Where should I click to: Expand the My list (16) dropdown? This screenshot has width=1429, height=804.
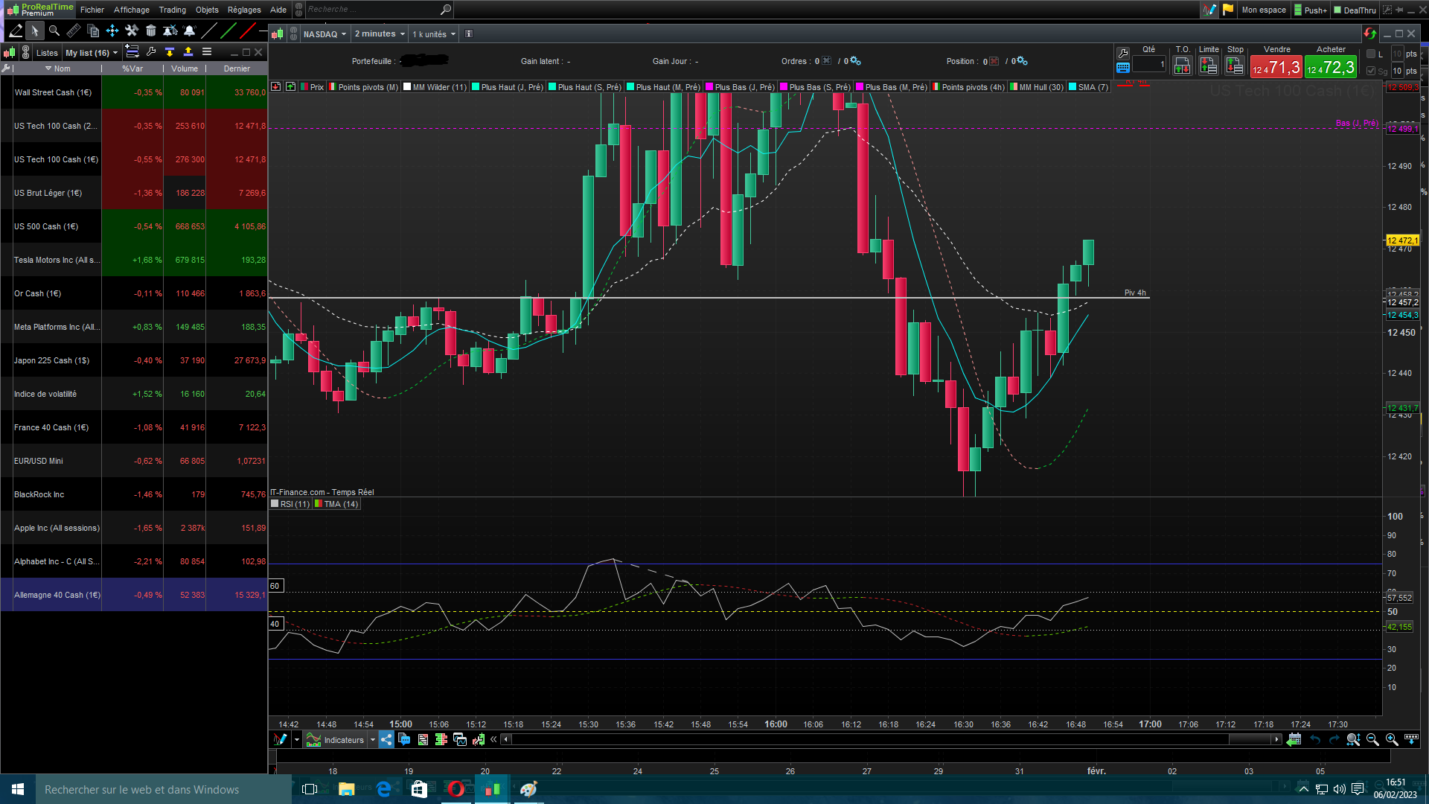click(x=92, y=53)
